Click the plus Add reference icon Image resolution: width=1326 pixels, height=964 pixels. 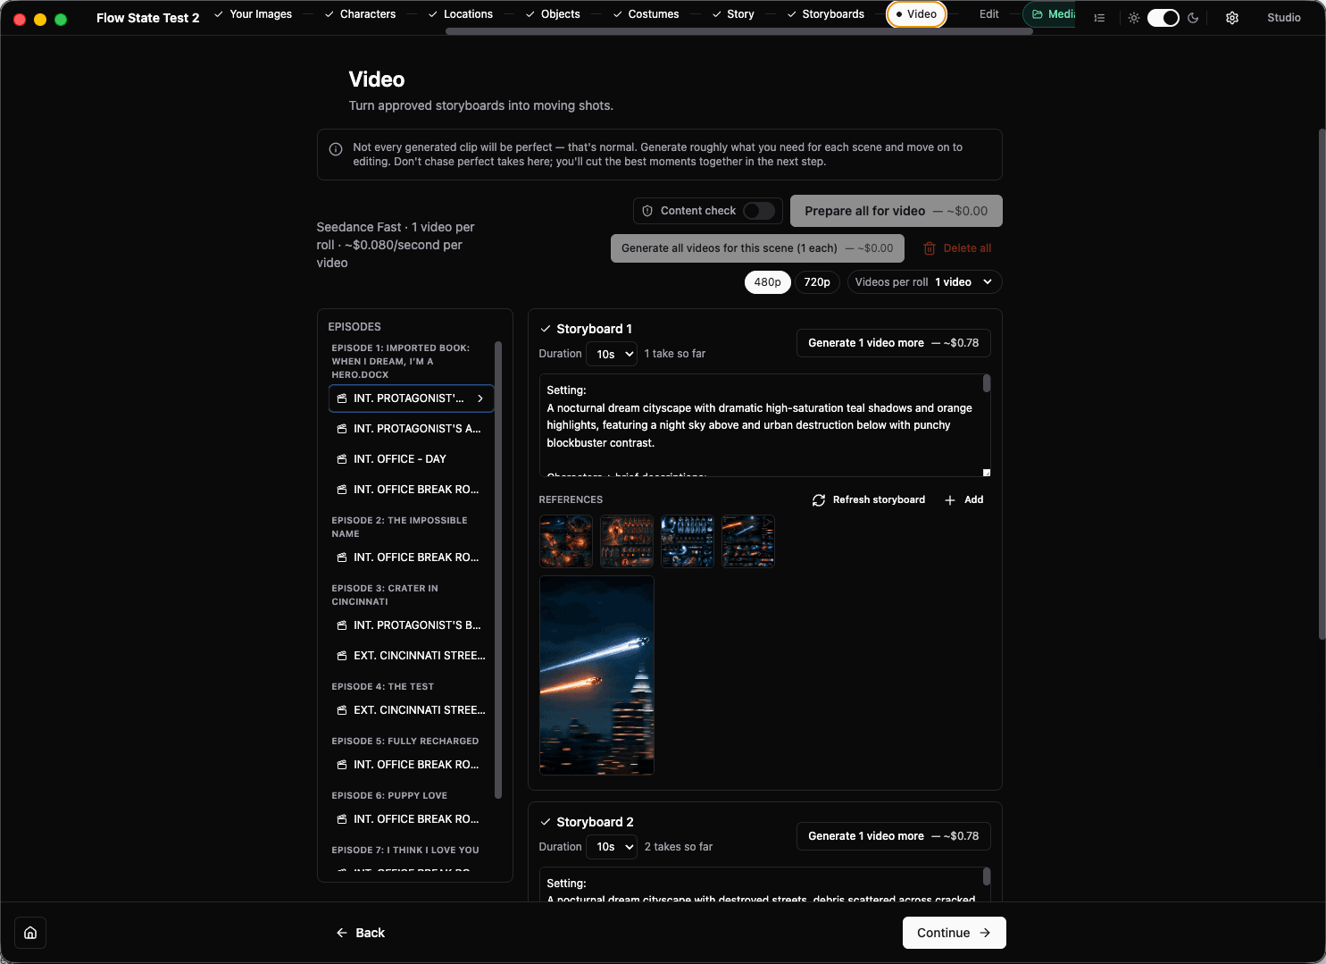pos(950,500)
